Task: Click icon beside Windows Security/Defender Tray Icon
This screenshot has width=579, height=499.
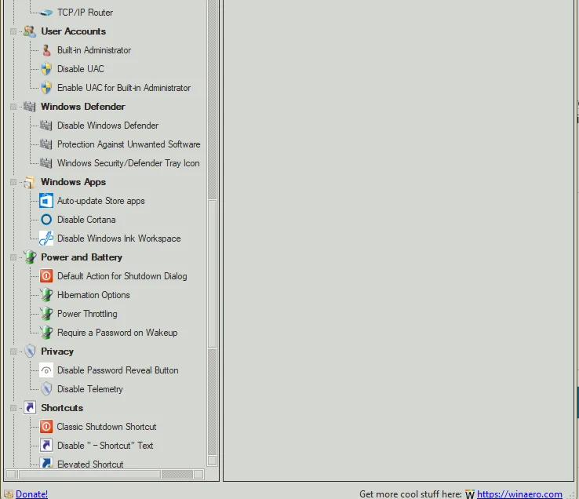Action: coord(46,163)
